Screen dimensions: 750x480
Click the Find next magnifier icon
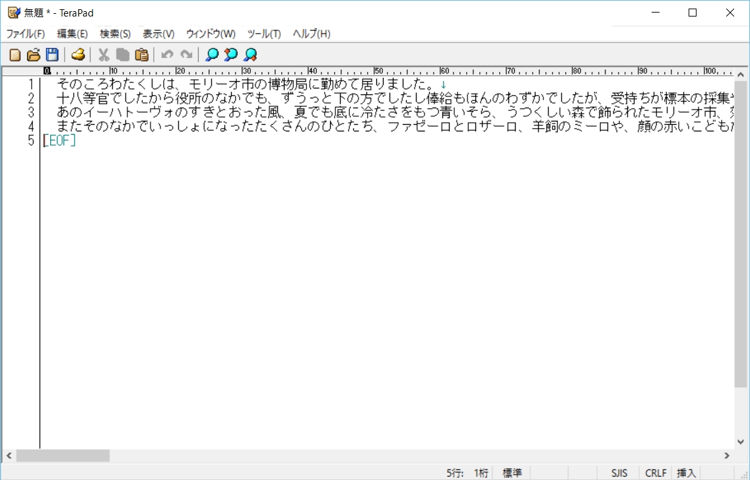click(250, 55)
